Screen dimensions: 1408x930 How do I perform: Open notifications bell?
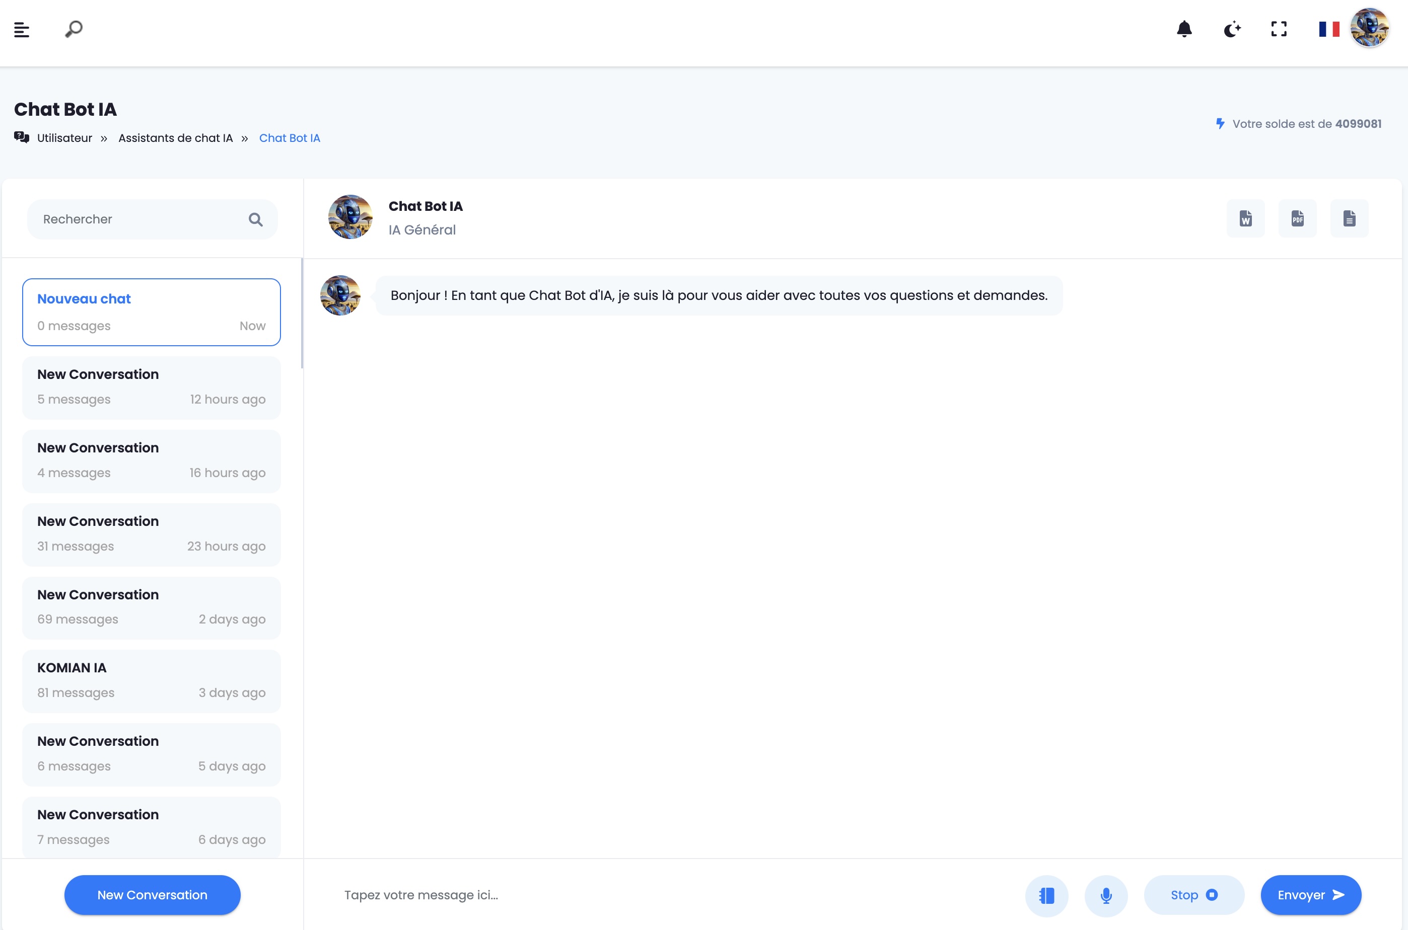point(1184,29)
